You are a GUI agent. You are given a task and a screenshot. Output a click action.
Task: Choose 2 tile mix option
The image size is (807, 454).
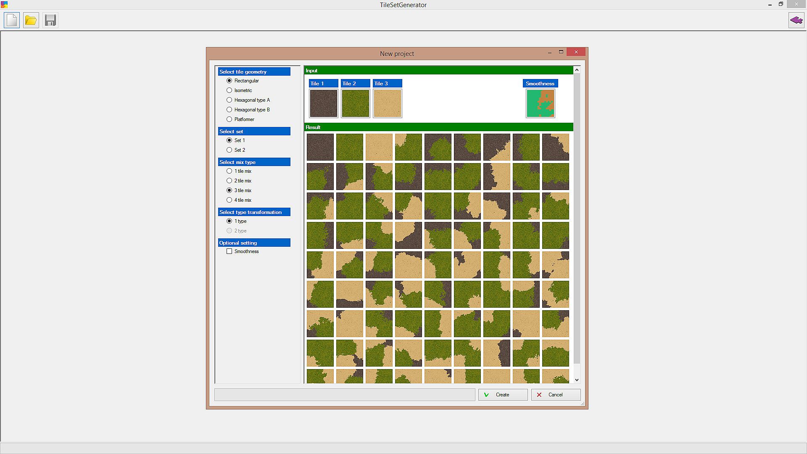[229, 181]
